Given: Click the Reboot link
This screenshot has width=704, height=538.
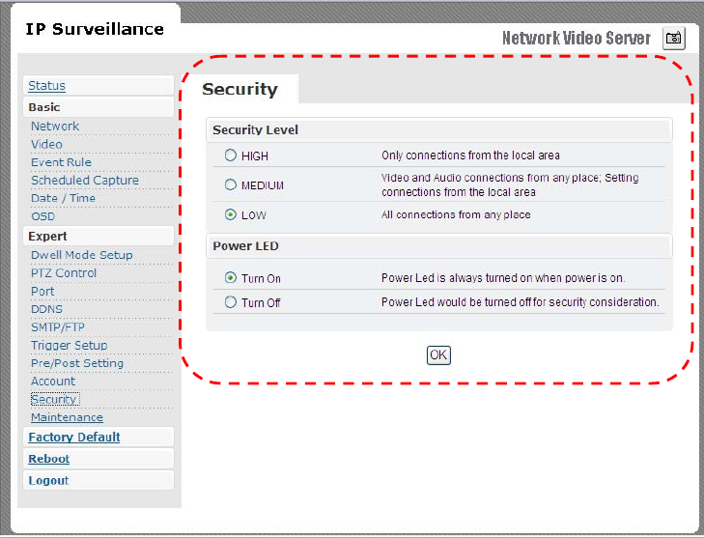Looking at the screenshot, I should click(x=48, y=459).
